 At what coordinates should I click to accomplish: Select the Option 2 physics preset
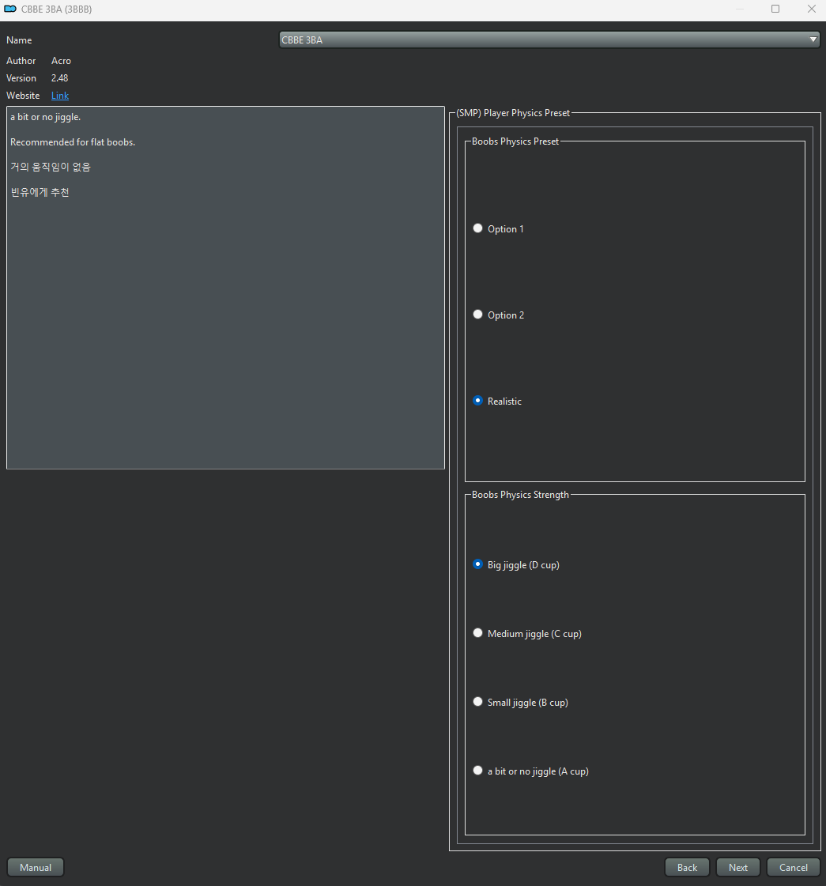[x=498, y=315]
